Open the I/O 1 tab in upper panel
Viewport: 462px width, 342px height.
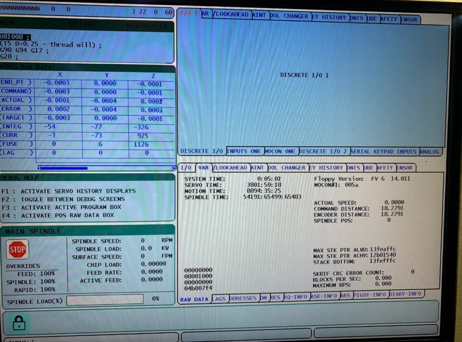[189, 14]
